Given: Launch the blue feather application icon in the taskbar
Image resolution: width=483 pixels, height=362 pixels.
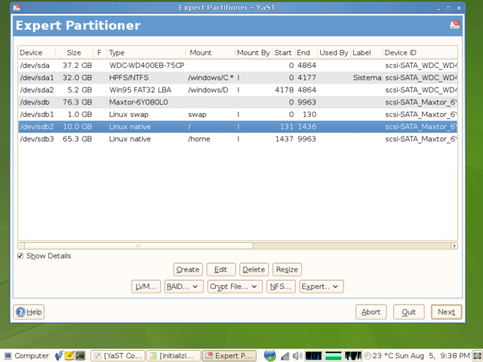Looking at the screenshot, I should pyautogui.click(x=59, y=355).
